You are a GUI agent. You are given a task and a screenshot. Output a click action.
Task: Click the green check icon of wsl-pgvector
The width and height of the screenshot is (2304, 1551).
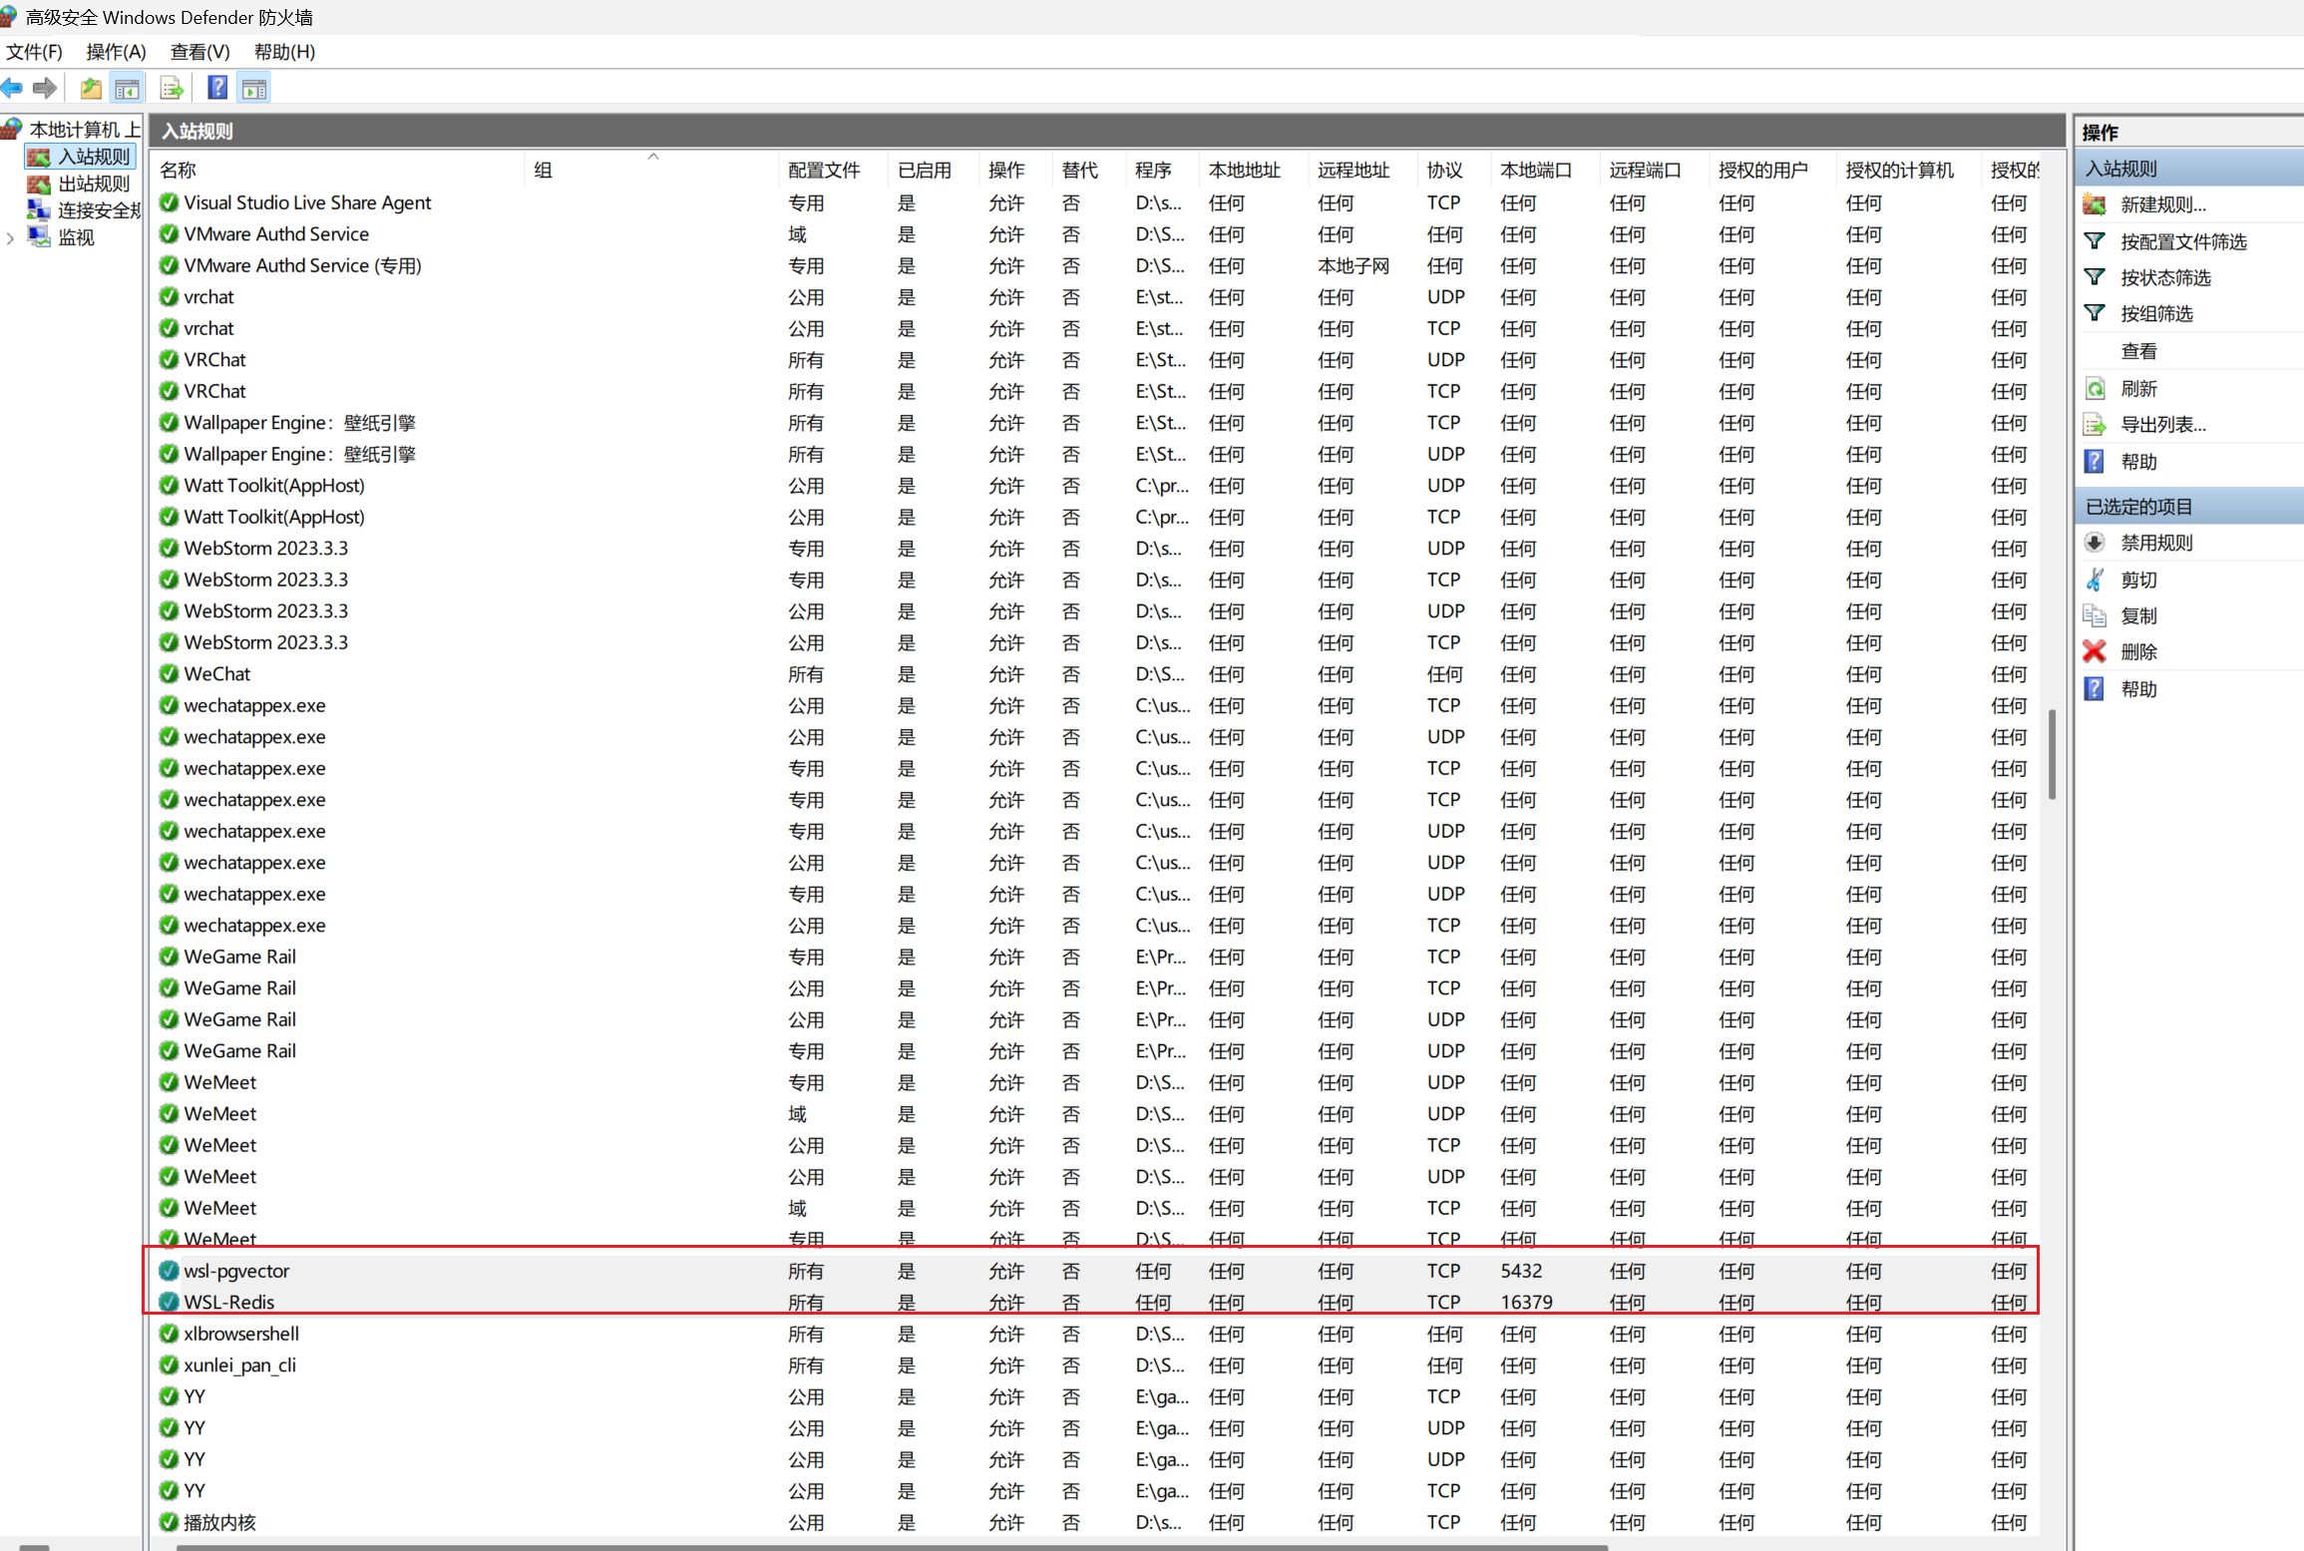click(x=169, y=1270)
